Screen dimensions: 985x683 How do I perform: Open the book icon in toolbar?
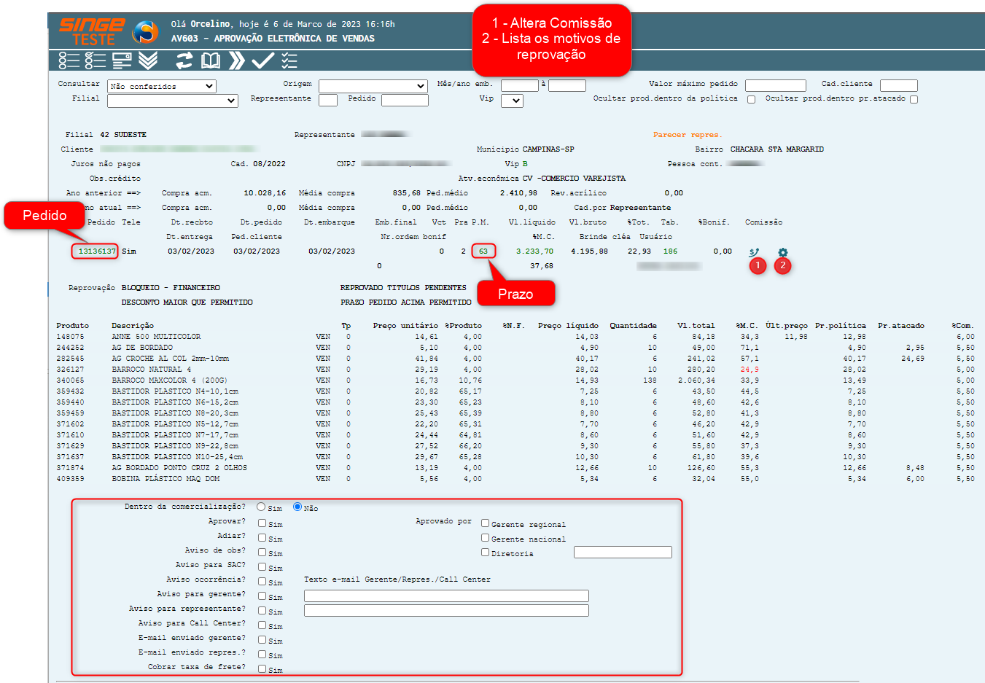tap(211, 61)
